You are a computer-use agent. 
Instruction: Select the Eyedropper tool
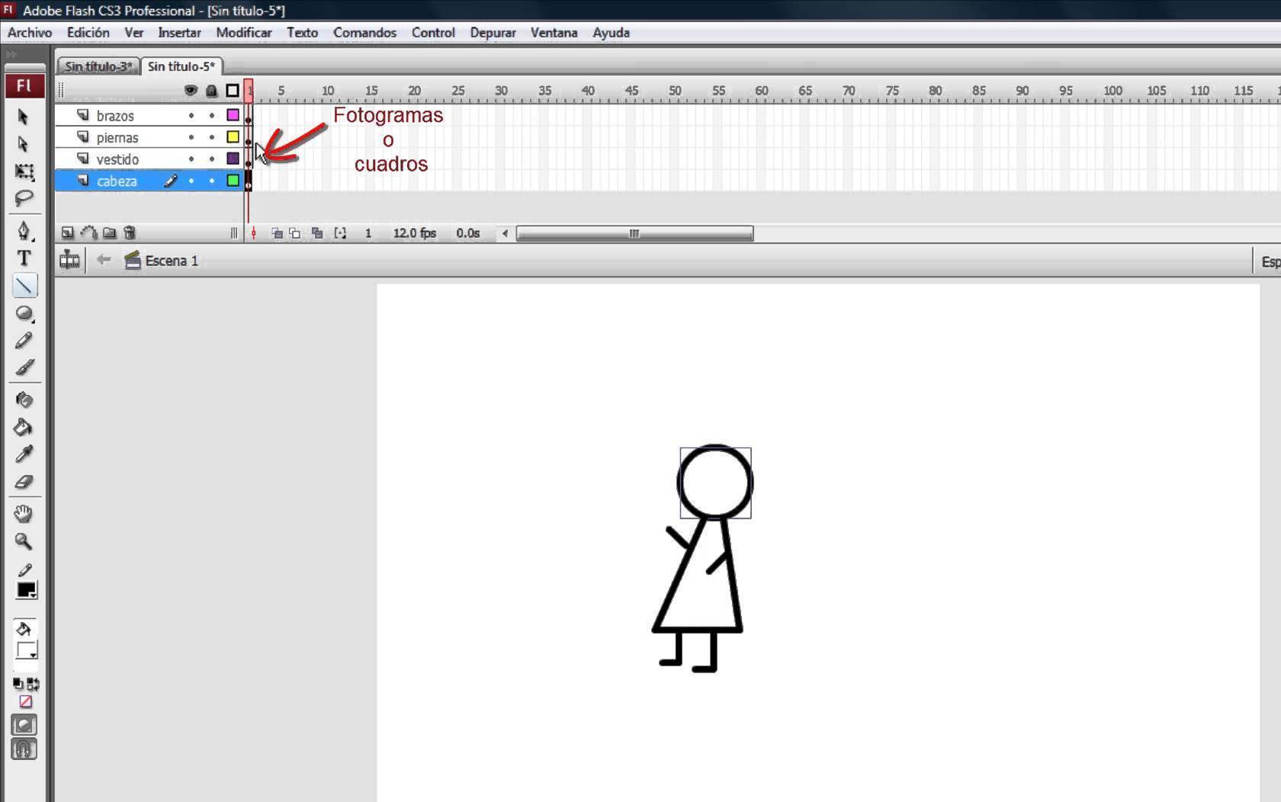tap(24, 454)
